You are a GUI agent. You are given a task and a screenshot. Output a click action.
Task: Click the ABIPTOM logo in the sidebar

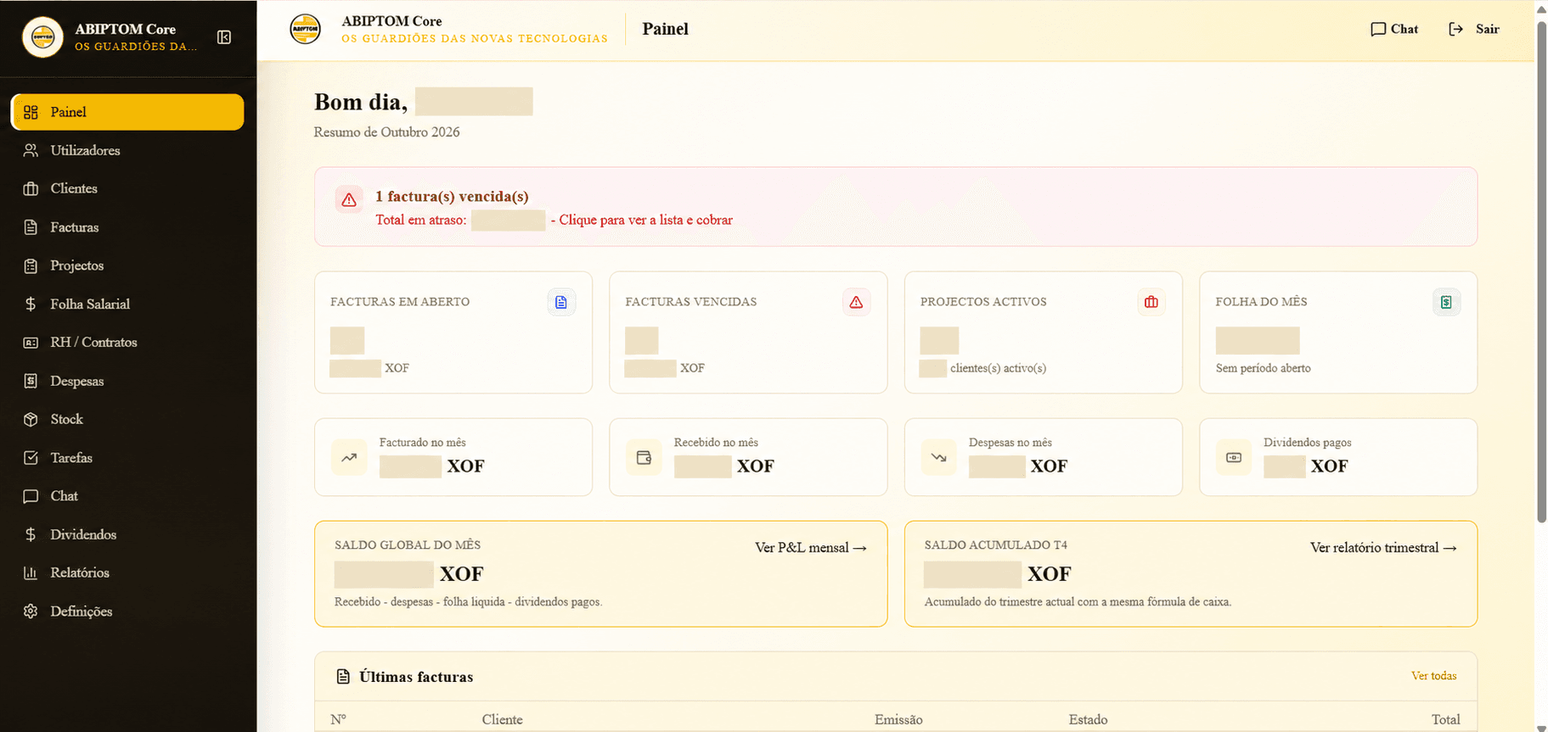pyautogui.click(x=42, y=37)
